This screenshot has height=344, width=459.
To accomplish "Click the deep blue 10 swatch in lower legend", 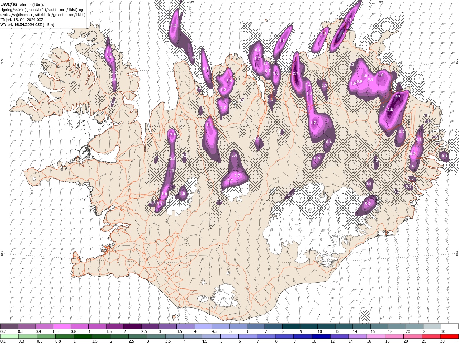I will [321, 336].
